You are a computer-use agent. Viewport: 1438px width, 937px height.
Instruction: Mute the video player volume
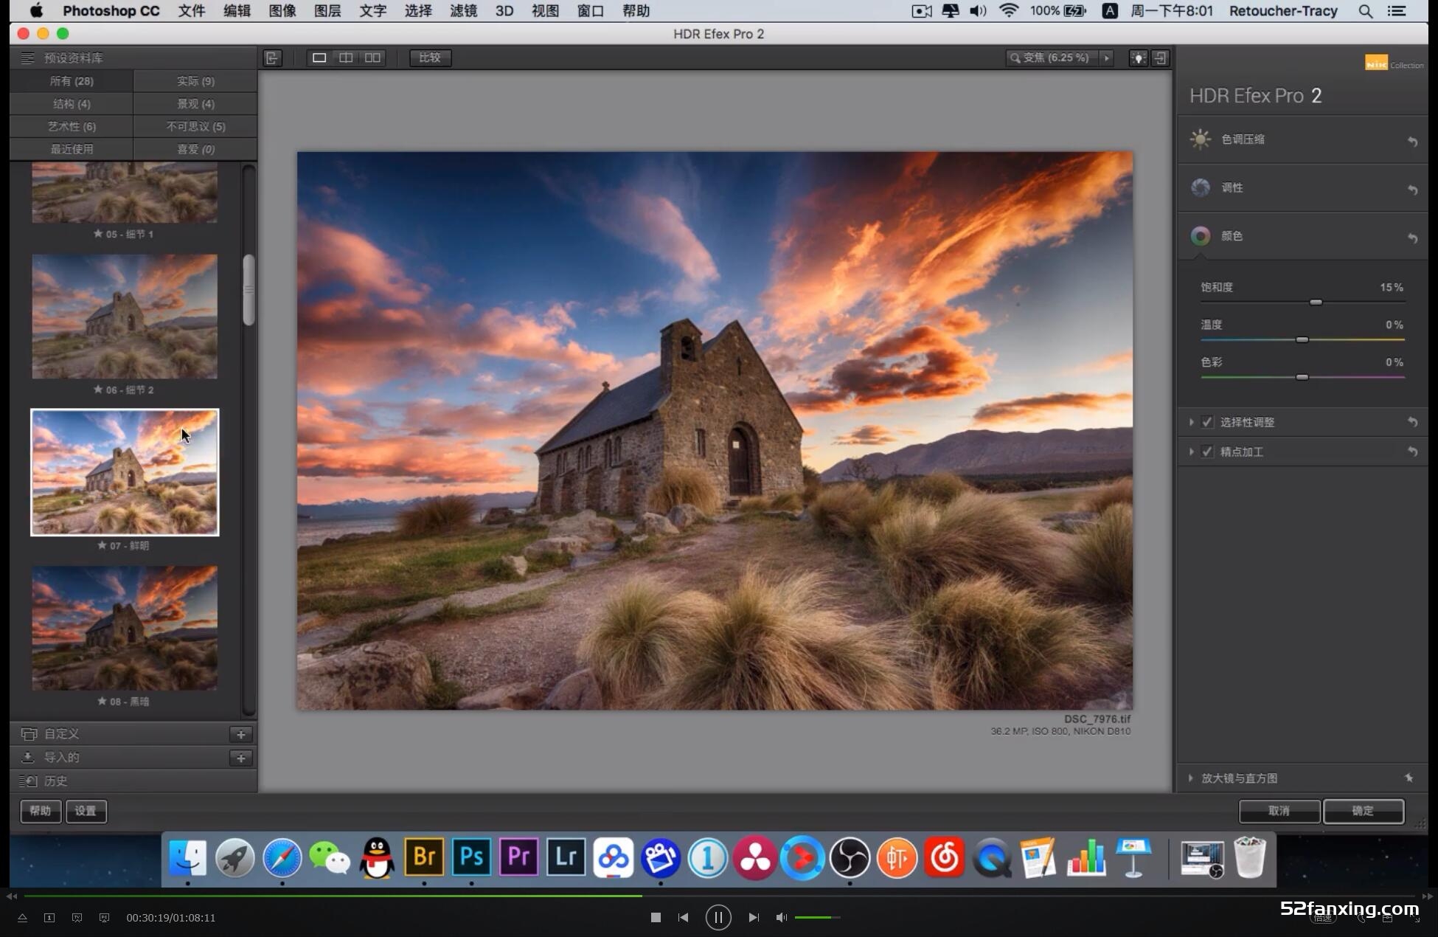pos(781,917)
